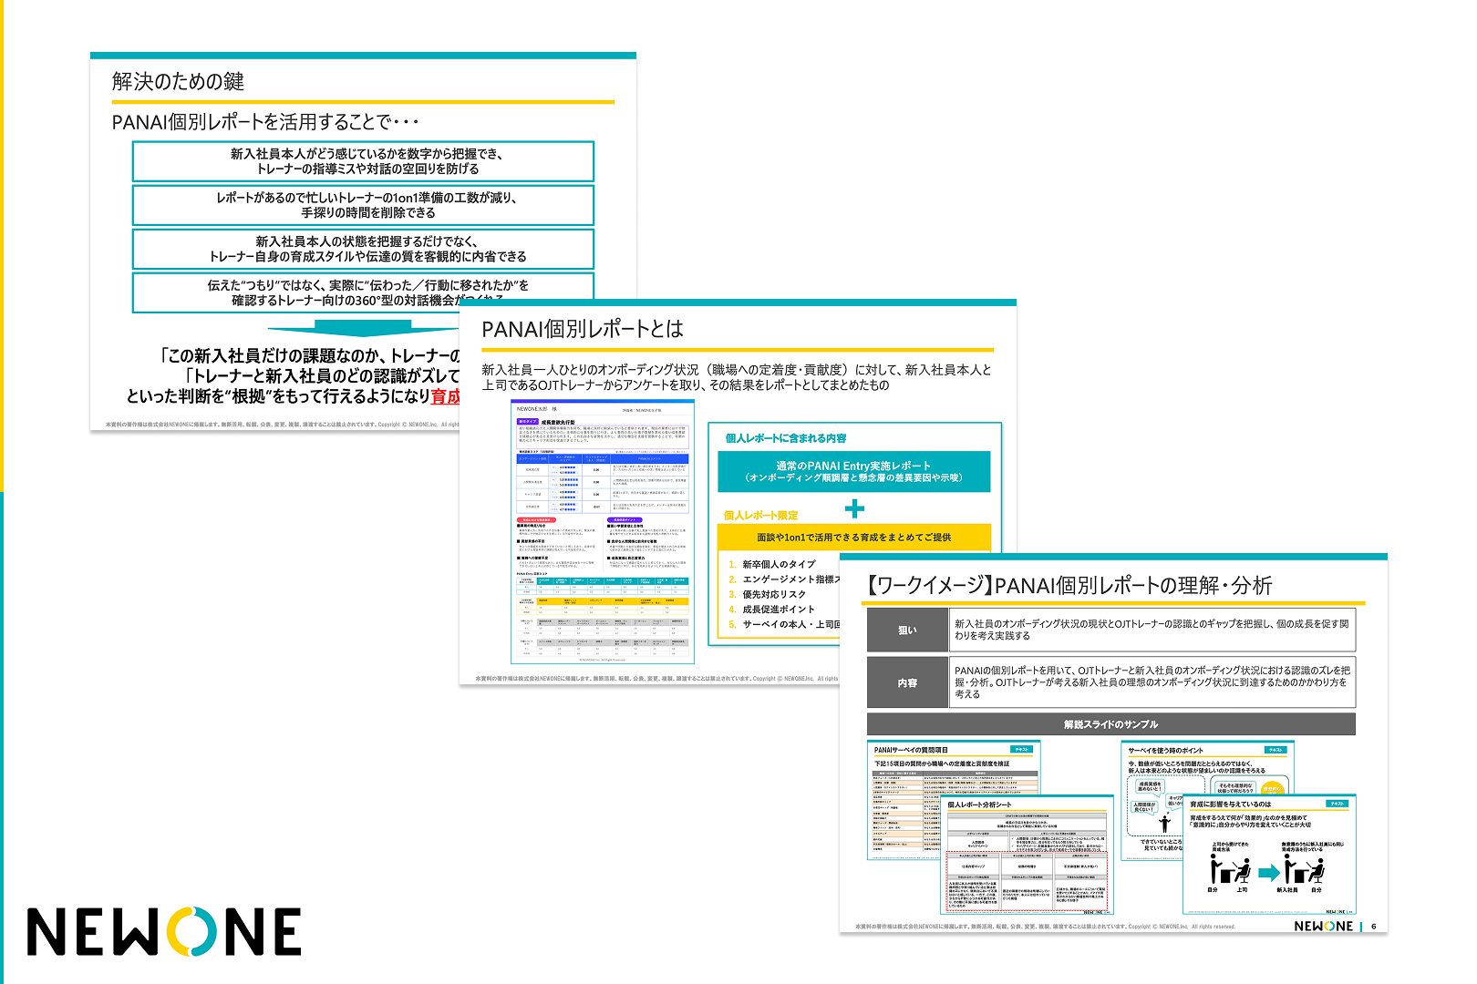The image size is (1477, 984).
Task: Click the gray 内容 label cell
Action: 907,682
